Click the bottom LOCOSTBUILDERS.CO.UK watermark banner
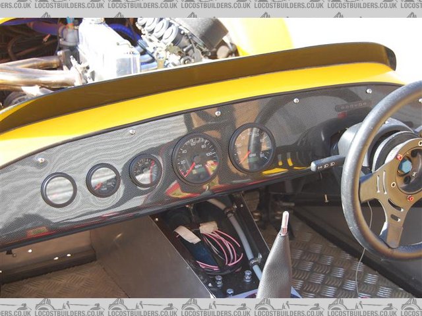 pyautogui.click(x=211, y=306)
